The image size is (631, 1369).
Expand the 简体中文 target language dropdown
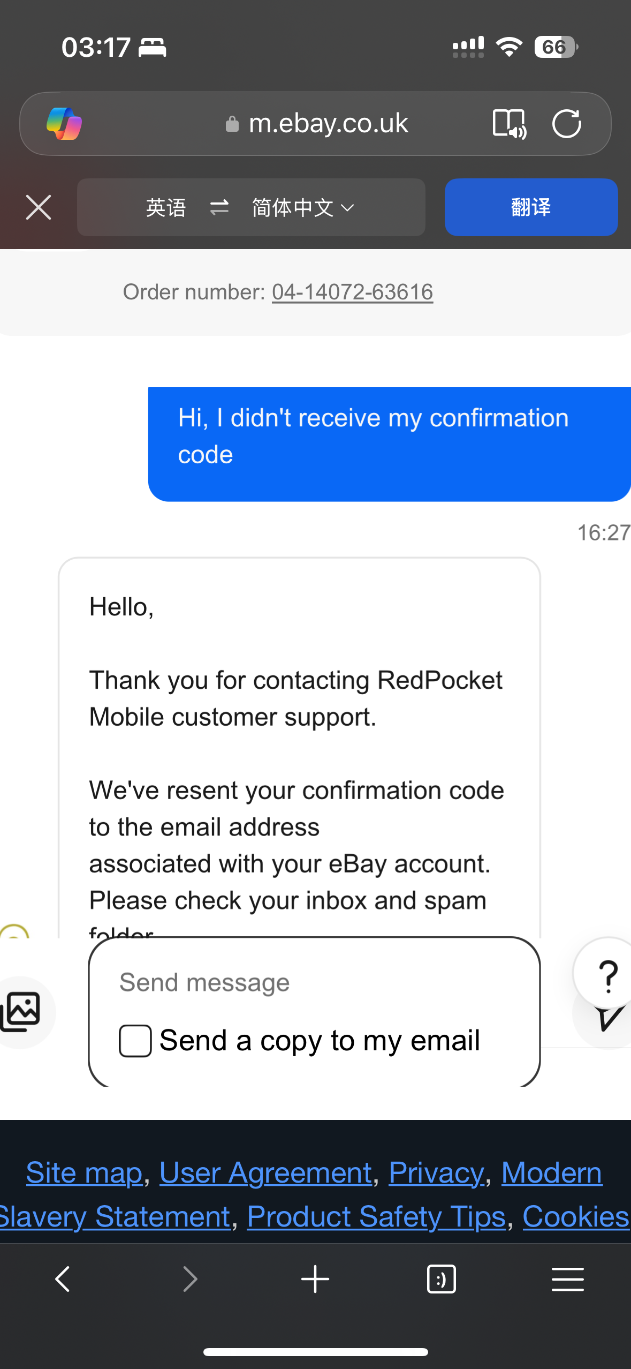tap(303, 207)
